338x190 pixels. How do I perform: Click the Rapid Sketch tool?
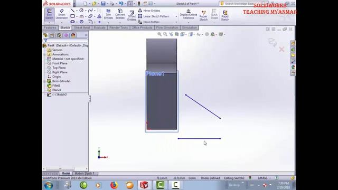(225, 15)
